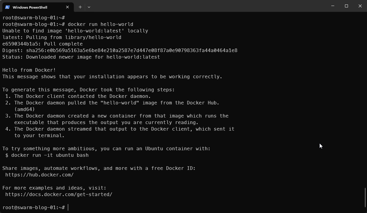
Task: Close the Windows PowerShell tab
Action: coord(68,7)
